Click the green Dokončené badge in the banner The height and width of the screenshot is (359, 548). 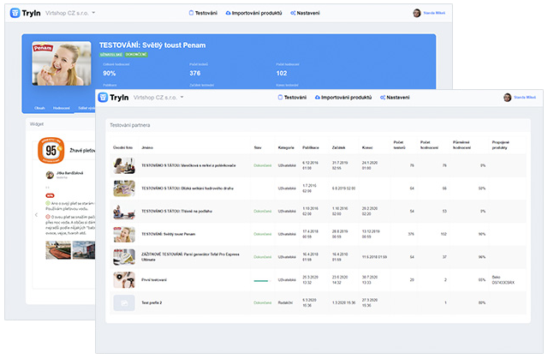(x=136, y=55)
